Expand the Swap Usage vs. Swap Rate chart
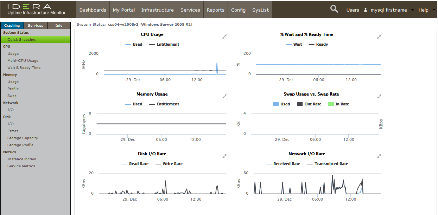Screen dimensions: 438x215 coord(379,96)
